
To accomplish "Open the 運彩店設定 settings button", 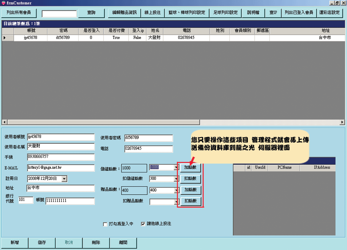I will point(329,13).
